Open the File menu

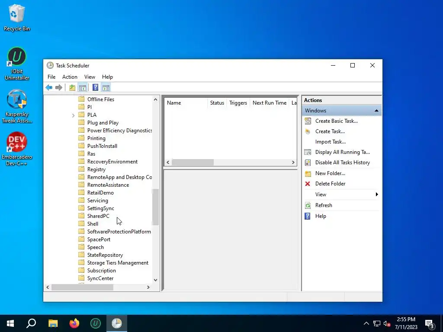[x=51, y=77]
